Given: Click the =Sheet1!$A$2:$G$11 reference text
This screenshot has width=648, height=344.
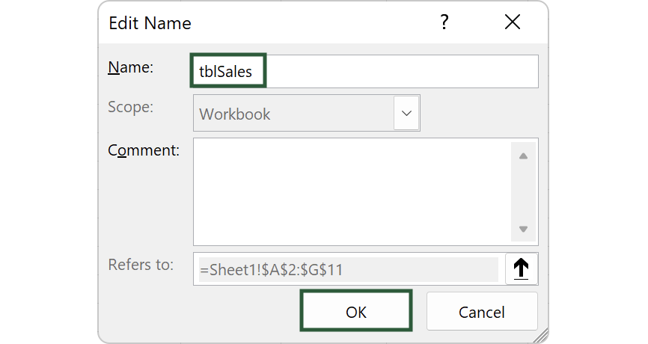Looking at the screenshot, I should pos(271,270).
